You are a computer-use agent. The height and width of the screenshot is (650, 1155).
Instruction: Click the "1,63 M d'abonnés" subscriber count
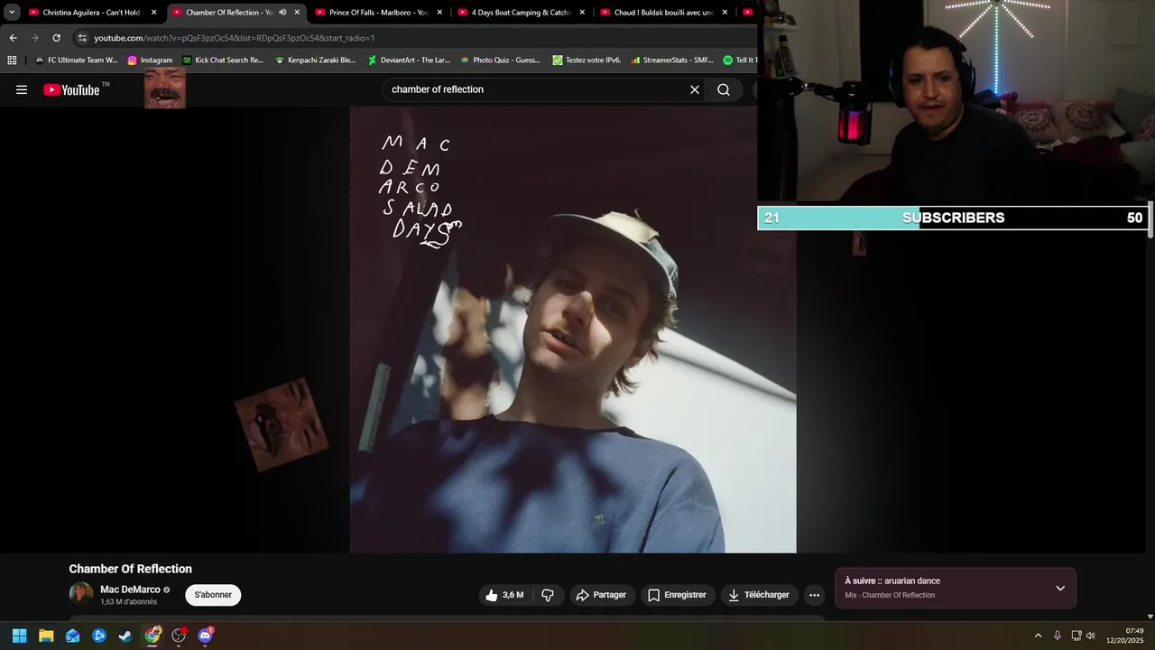click(128, 602)
